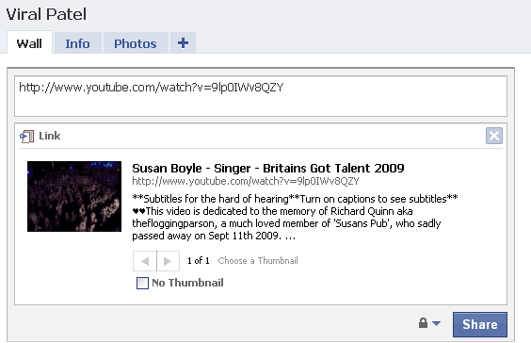Click the plus icon to add a tab
Screen dimensions: 531x343
click(183, 43)
